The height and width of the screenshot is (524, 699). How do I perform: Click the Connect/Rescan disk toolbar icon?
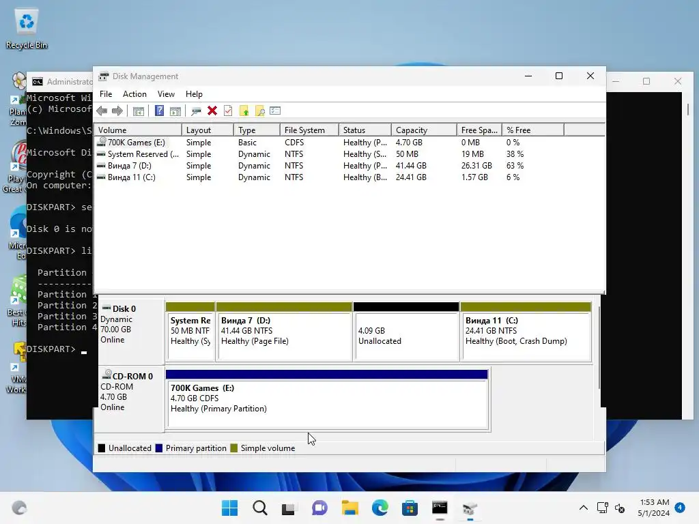point(196,111)
